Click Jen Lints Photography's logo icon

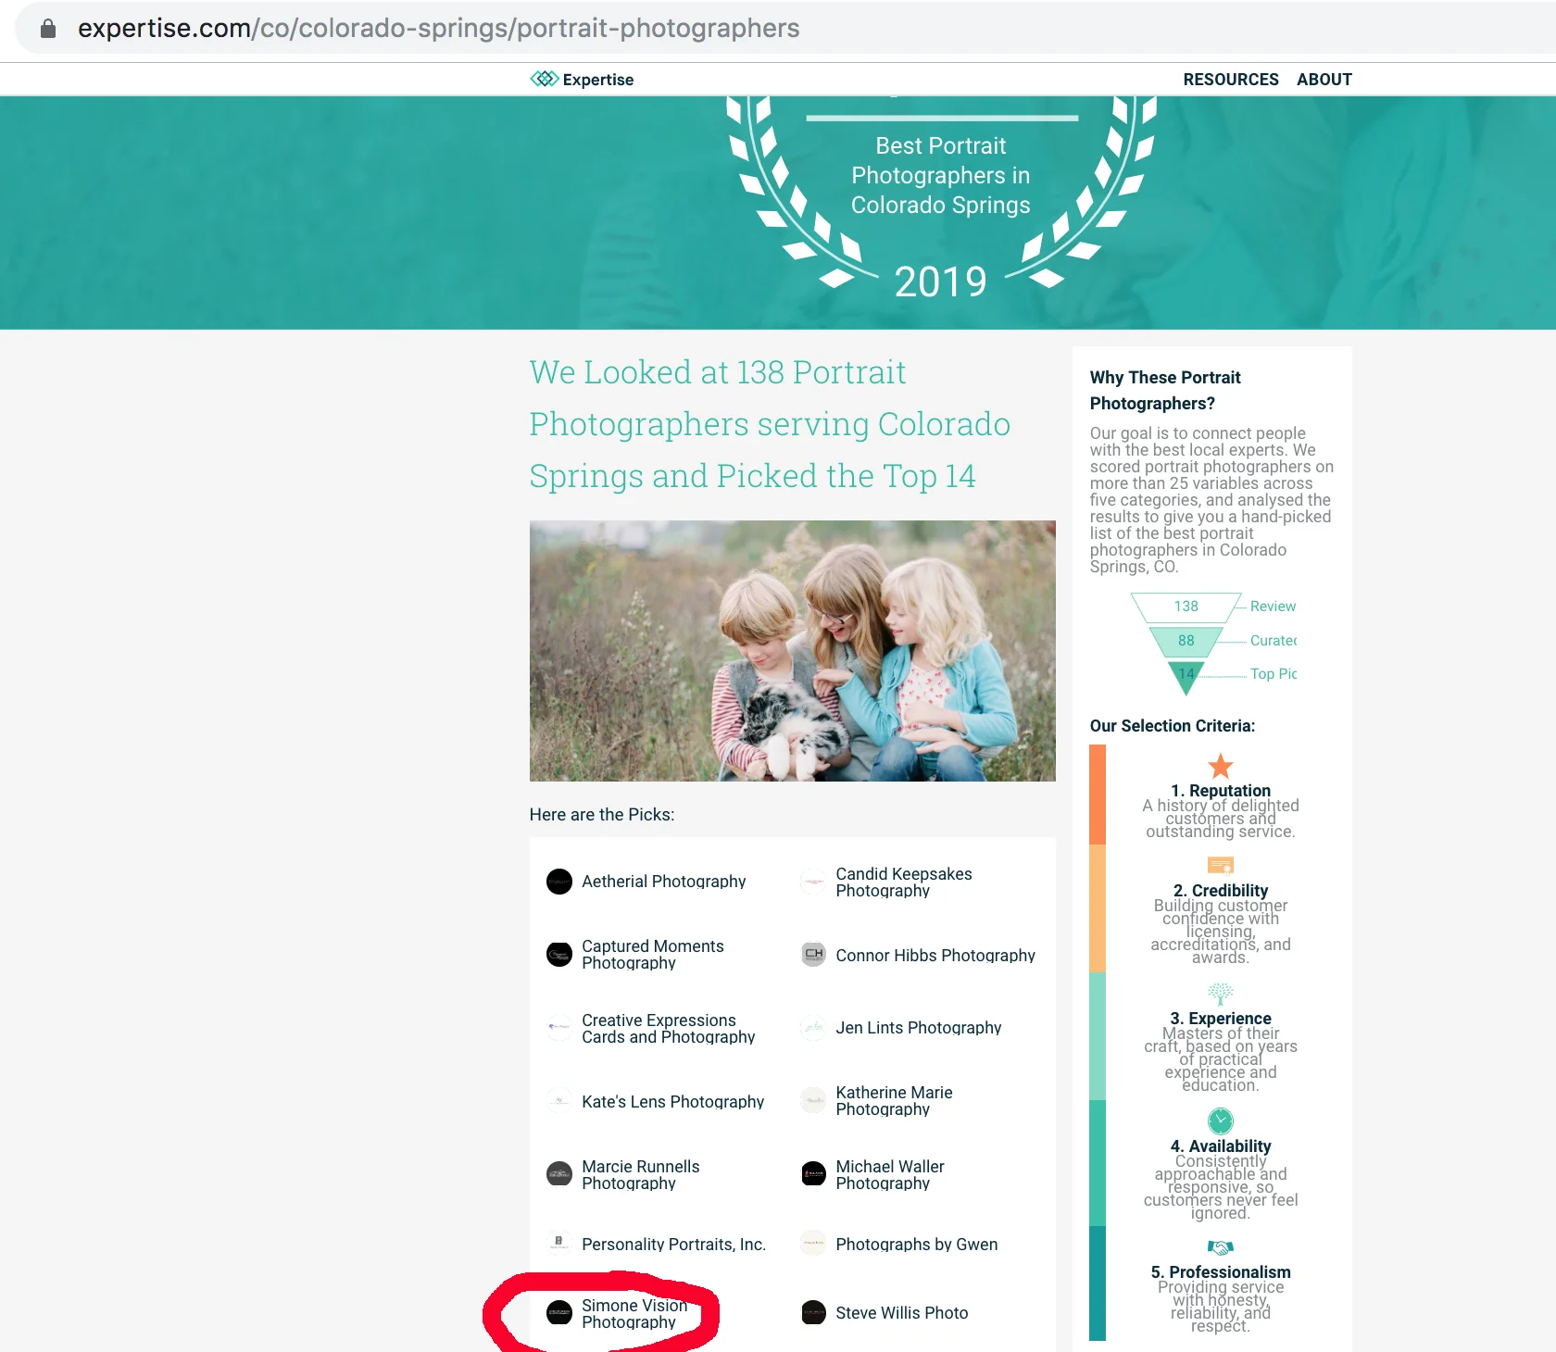coord(813,1028)
